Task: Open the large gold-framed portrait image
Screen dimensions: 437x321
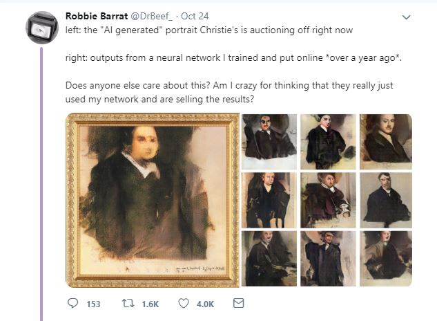Action: click(x=153, y=199)
